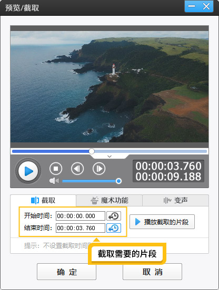Set end time to current position
The height and width of the screenshot is (290, 219).
pyautogui.click(x=114, y=228)
